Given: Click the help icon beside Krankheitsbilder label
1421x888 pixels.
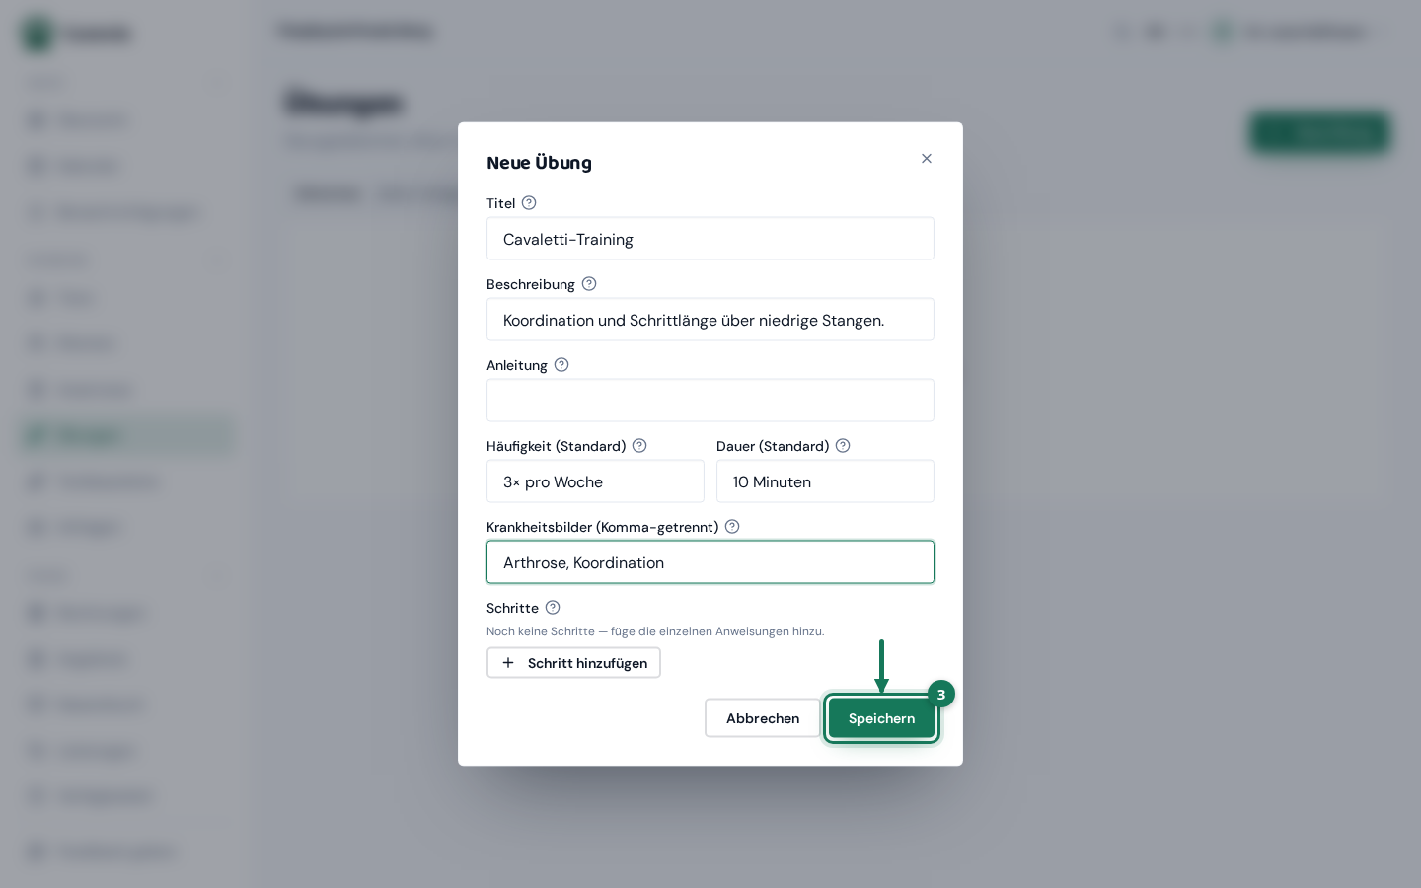Looking at the screenshot, I should [x=732, y=527].
